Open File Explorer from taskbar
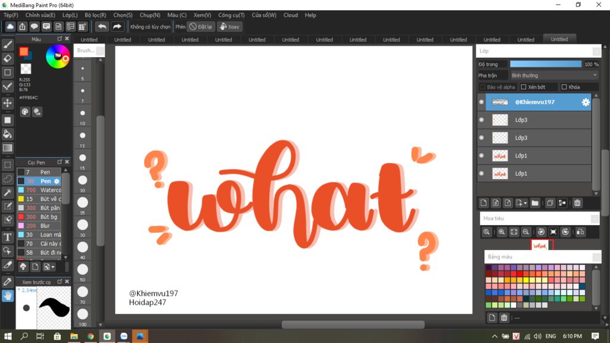Screen dimensions: 610x343 pyautogui.click(x=74, y=336)
